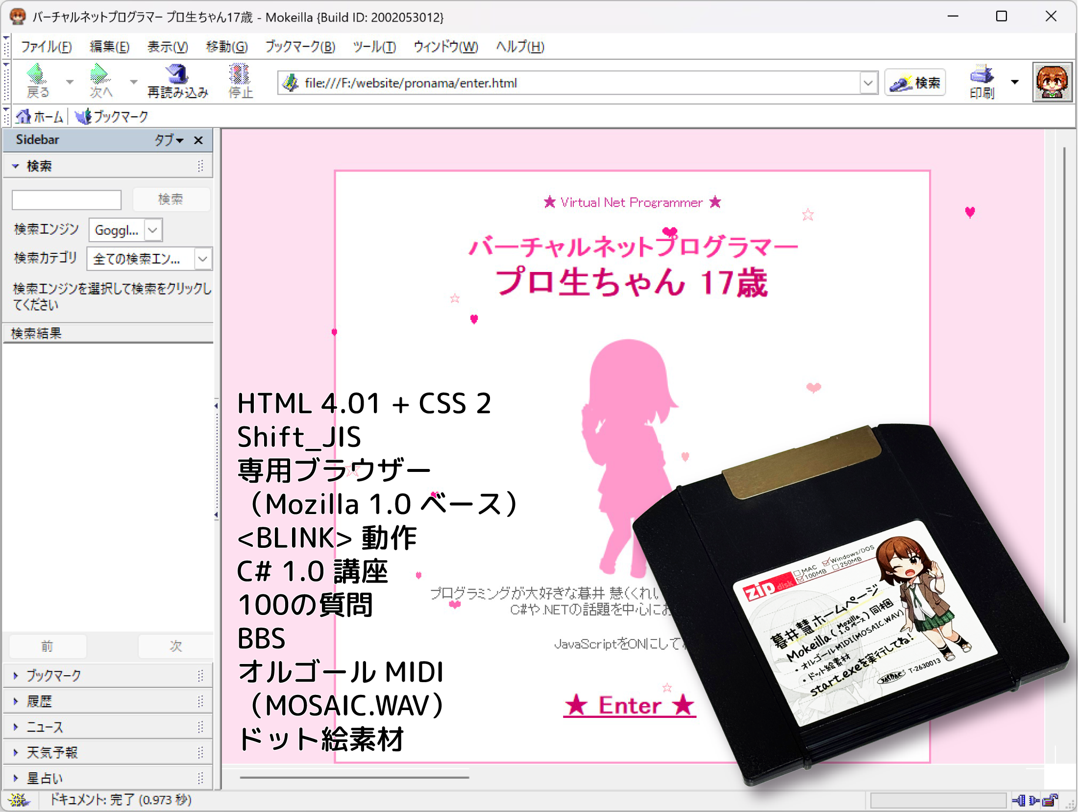
Task: Open the ブックマーク(B) menu
Action: pos(300,47)
